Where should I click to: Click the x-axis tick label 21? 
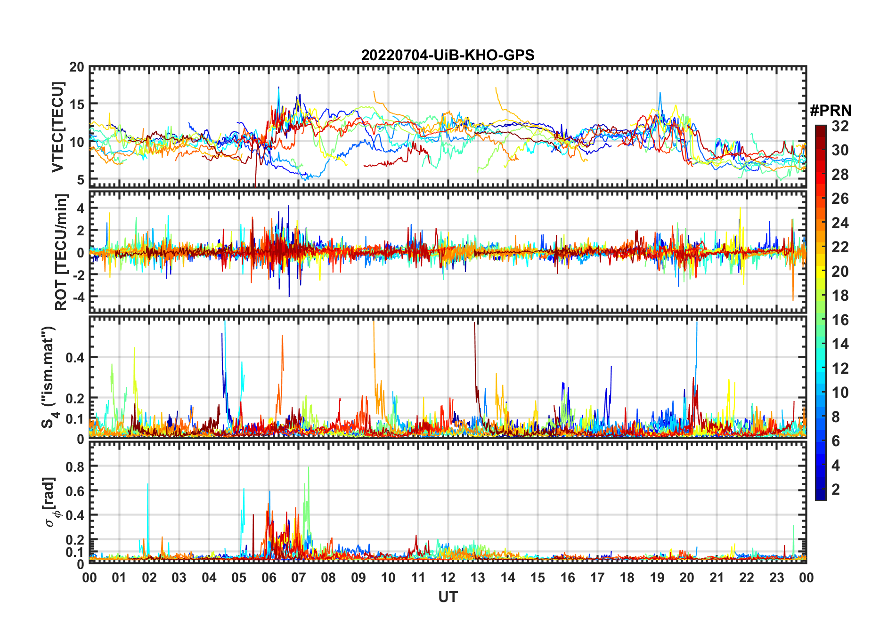pos(717,578)
